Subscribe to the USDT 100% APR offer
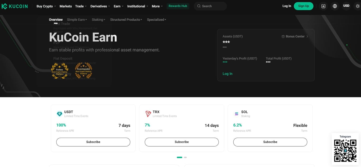The width and height of the screenshot is (361, 167). [x=93, y=142]
